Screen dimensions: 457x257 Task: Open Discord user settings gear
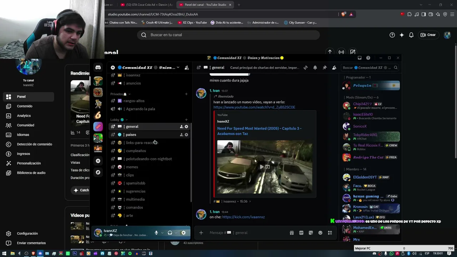(x=184, y=233)
